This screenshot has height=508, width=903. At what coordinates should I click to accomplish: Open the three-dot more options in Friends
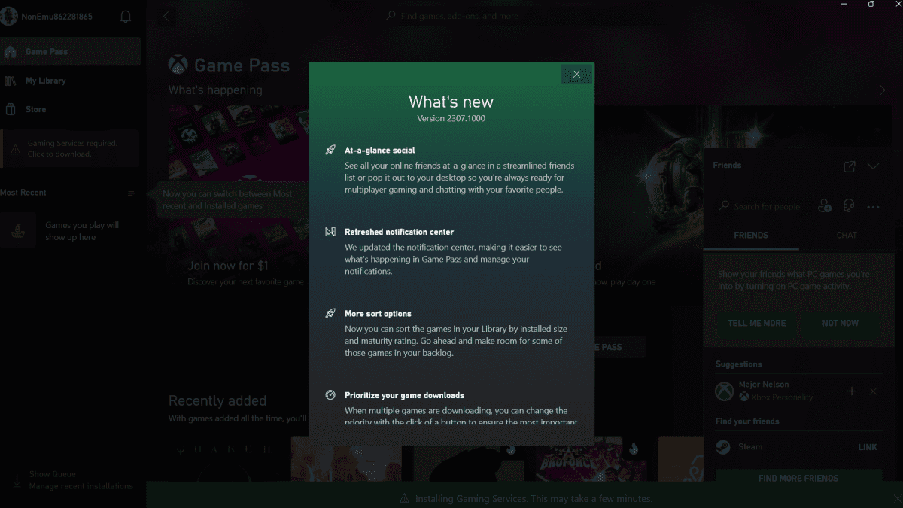[873, 207]
